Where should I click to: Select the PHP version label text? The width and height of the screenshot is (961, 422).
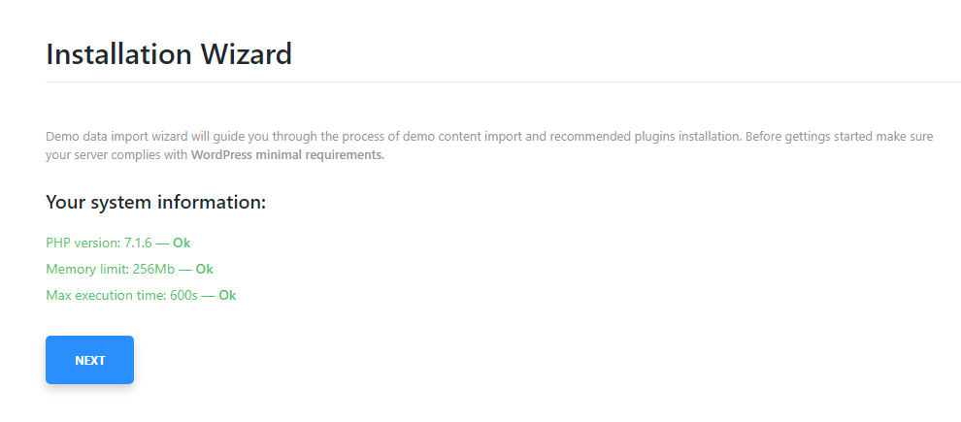[x=83, y=243]
